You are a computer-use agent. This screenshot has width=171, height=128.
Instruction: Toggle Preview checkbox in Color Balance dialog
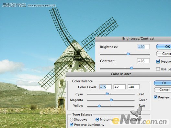pyautogui.click(x=155, y=97)
